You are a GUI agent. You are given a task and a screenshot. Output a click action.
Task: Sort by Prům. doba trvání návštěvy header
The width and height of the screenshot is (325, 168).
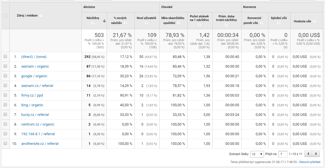tap(226, 18)
